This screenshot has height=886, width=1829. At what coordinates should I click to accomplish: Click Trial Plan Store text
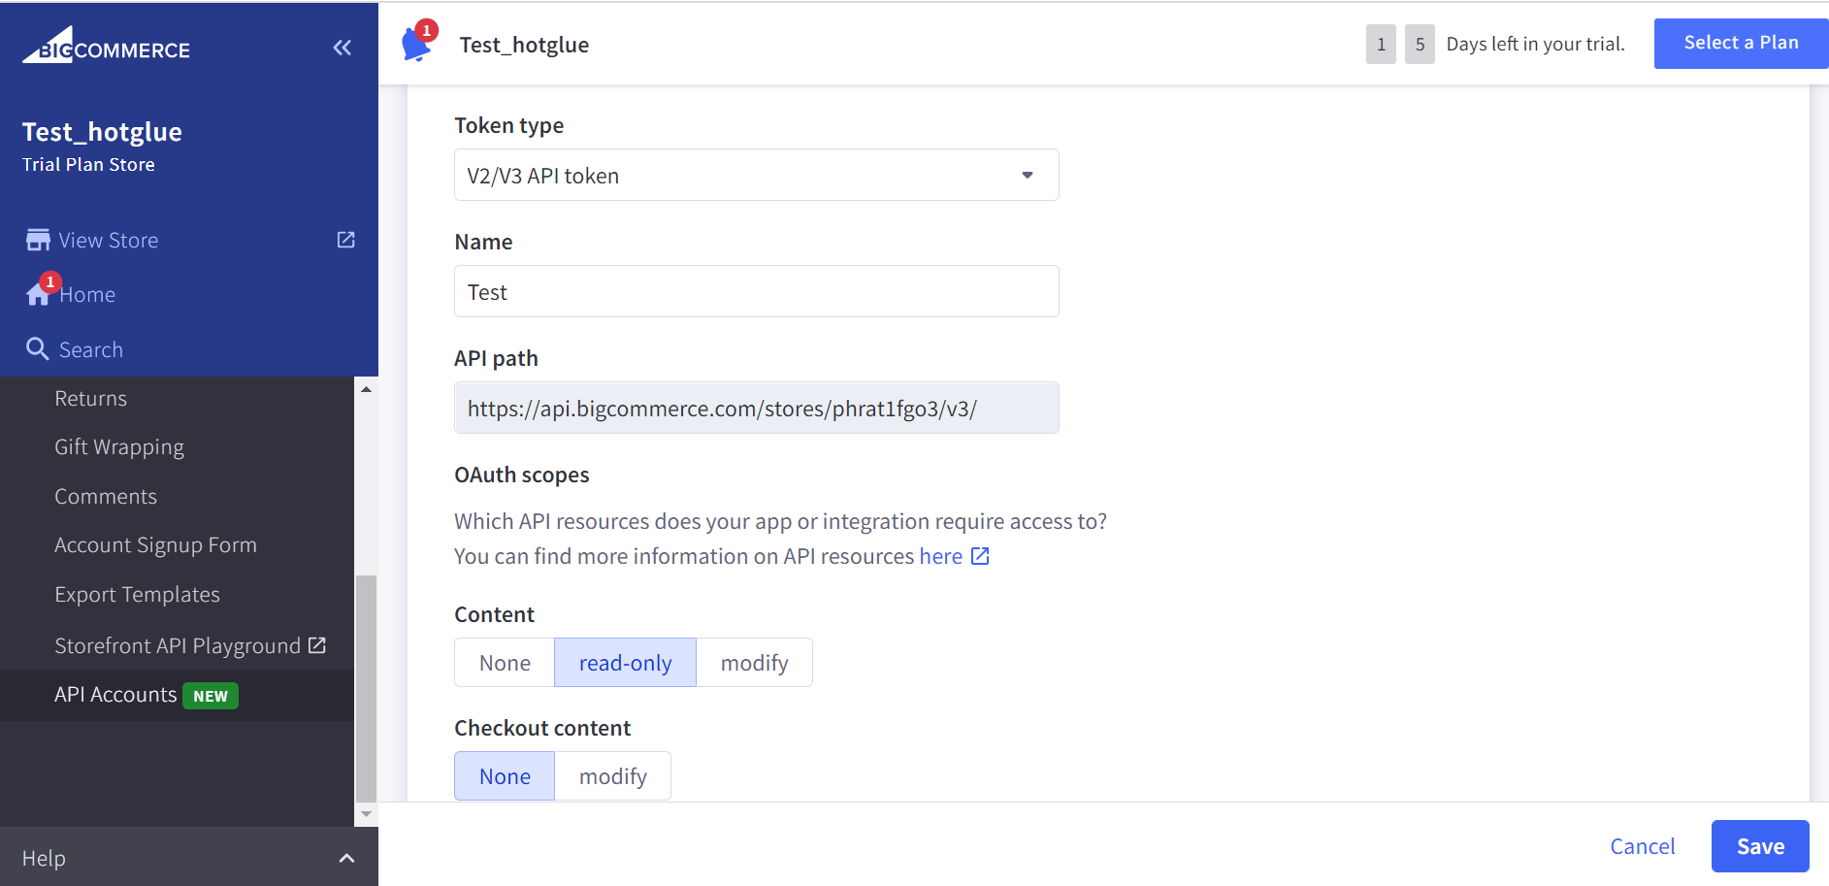click(x=88, y=164)
